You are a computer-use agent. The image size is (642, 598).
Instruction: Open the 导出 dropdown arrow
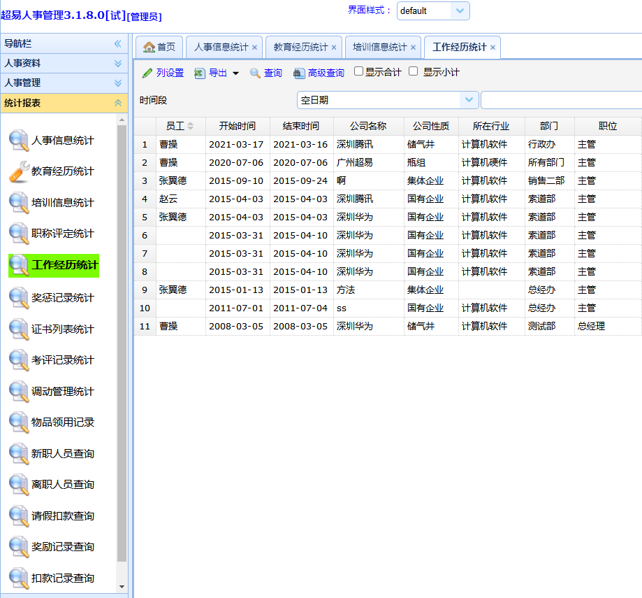[x=235, y=73]
